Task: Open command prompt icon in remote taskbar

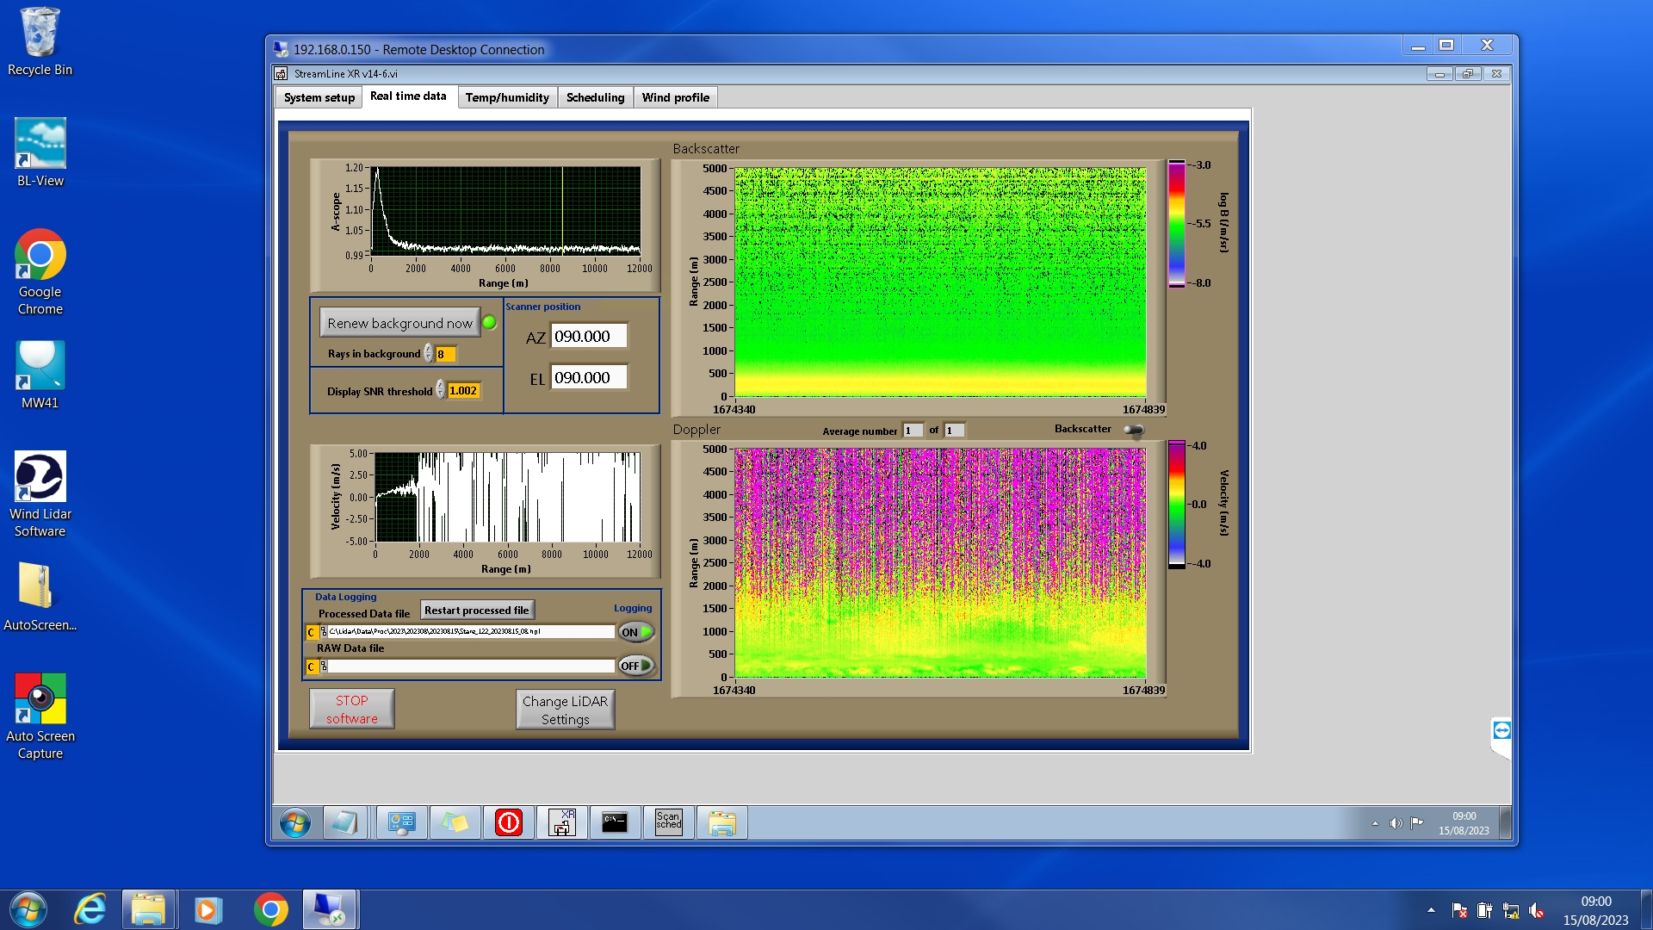Action: pos(615,822)
